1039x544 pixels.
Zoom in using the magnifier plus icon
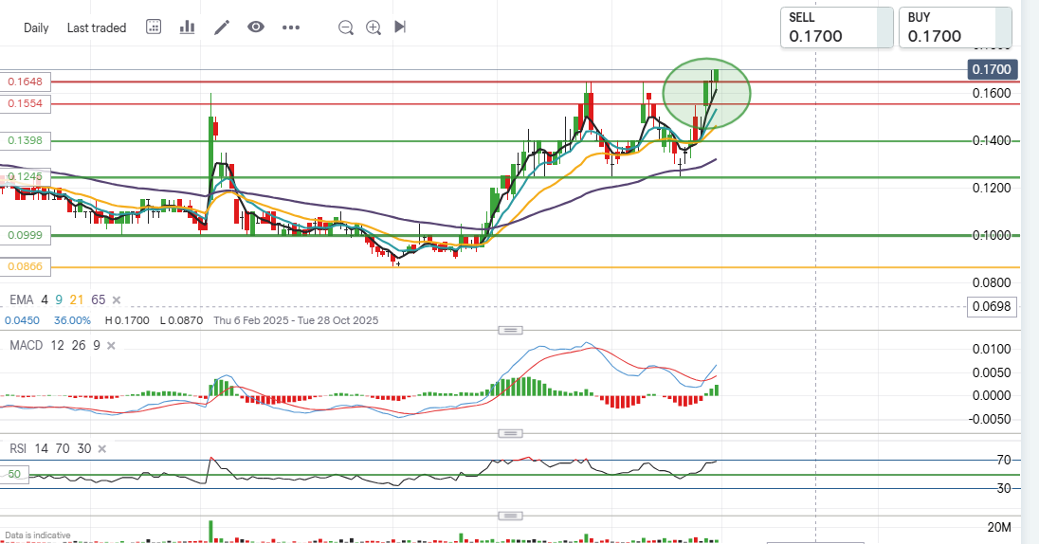[x=374, y=27]
